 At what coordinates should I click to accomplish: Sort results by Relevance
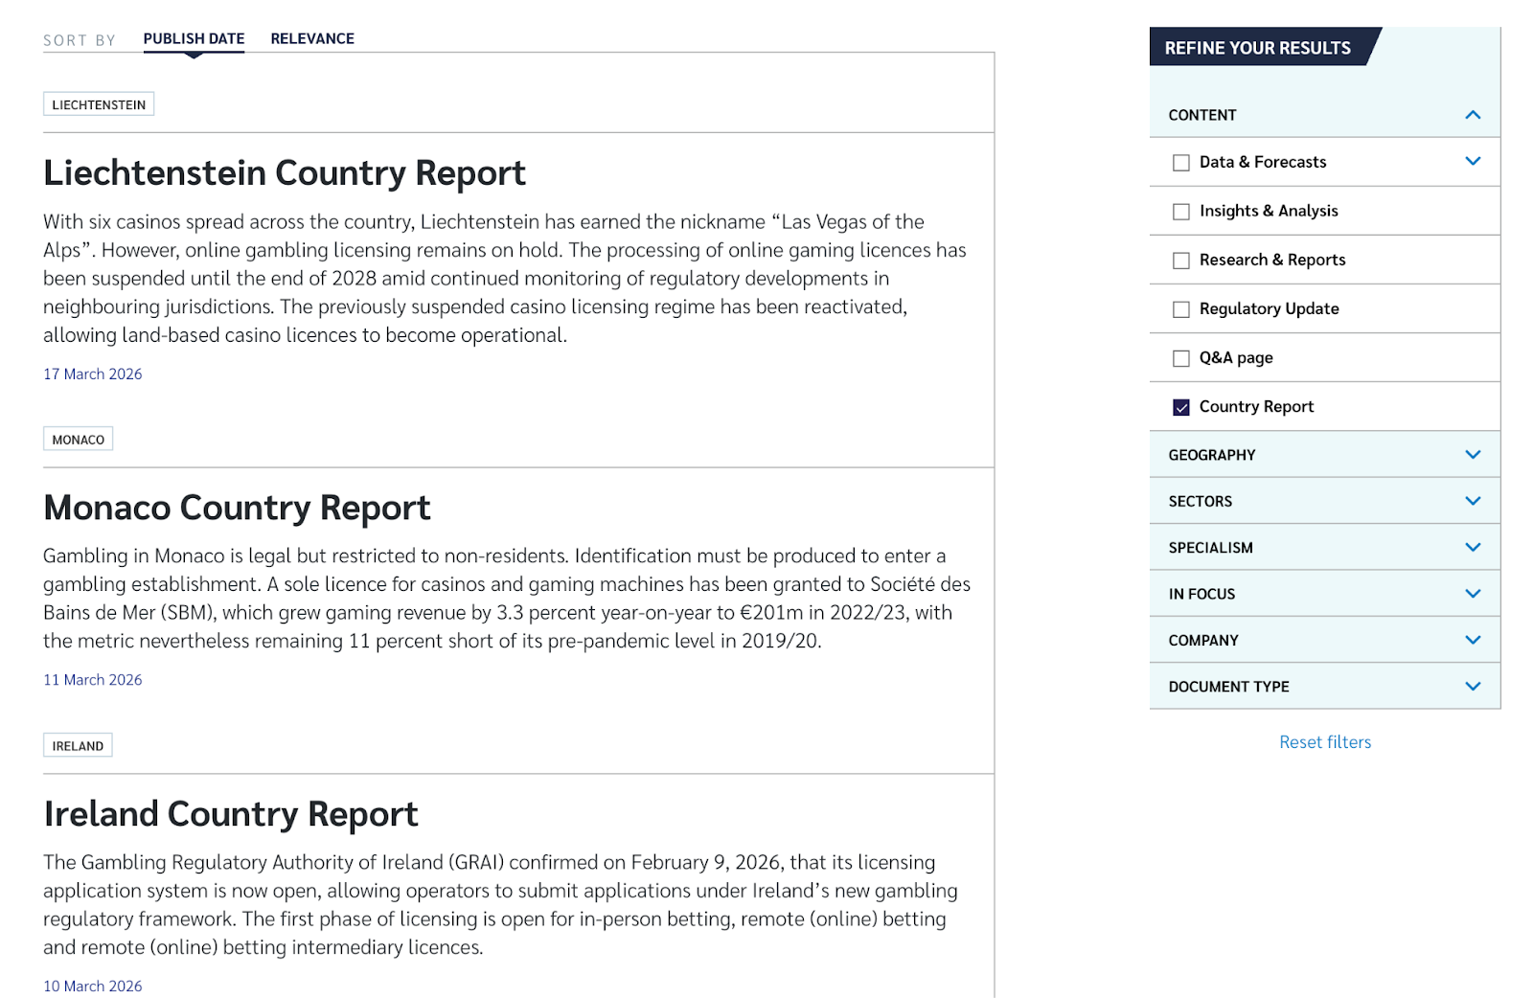click(312, 39)
